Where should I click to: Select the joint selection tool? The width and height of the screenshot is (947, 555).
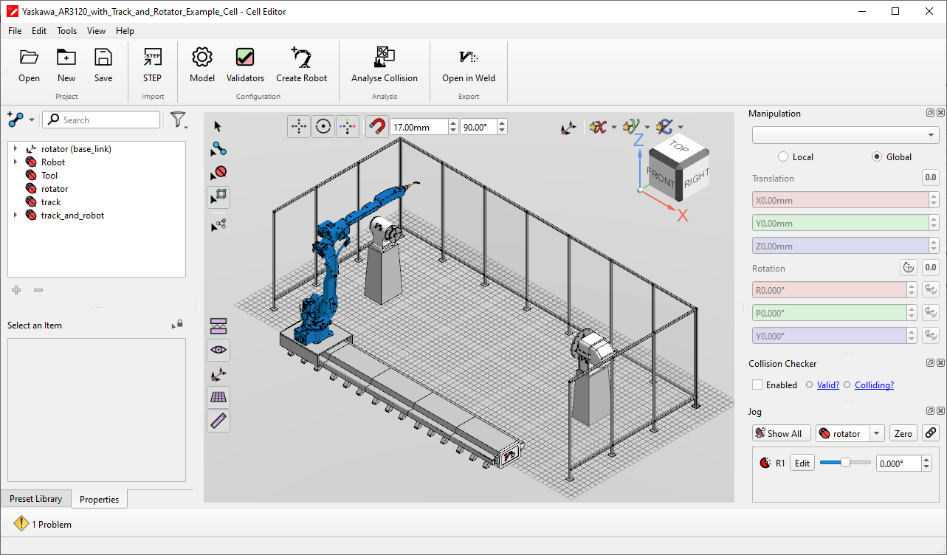tap(218, 150)
